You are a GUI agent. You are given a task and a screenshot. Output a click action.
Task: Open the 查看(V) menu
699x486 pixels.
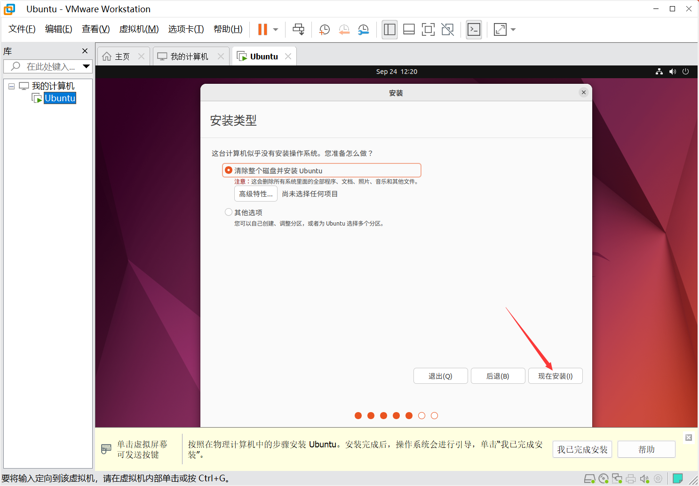click(x=95, y=29)
